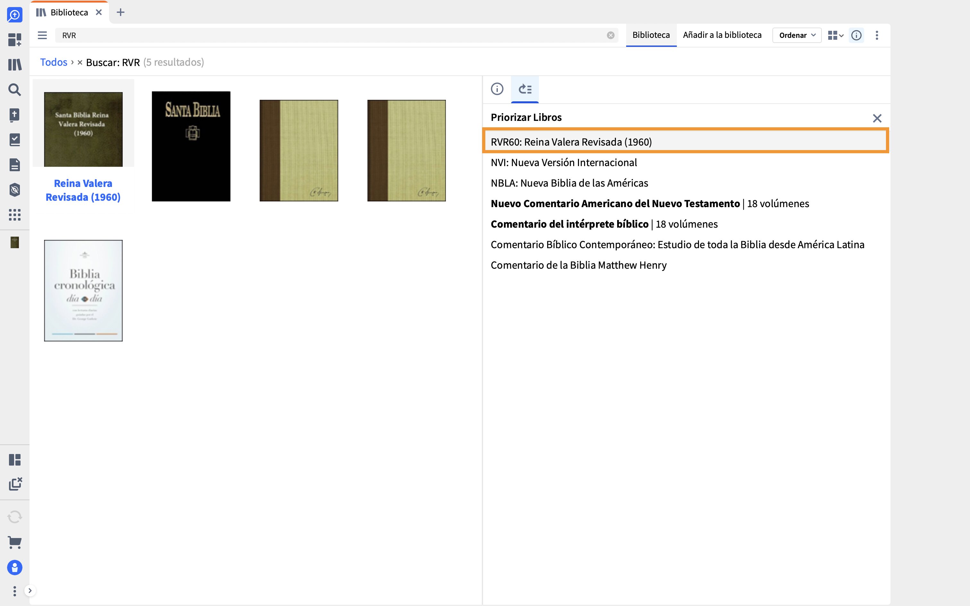
Task: Open the user account avatar icon
Action: pyautogui.click(x=15, y=568)
